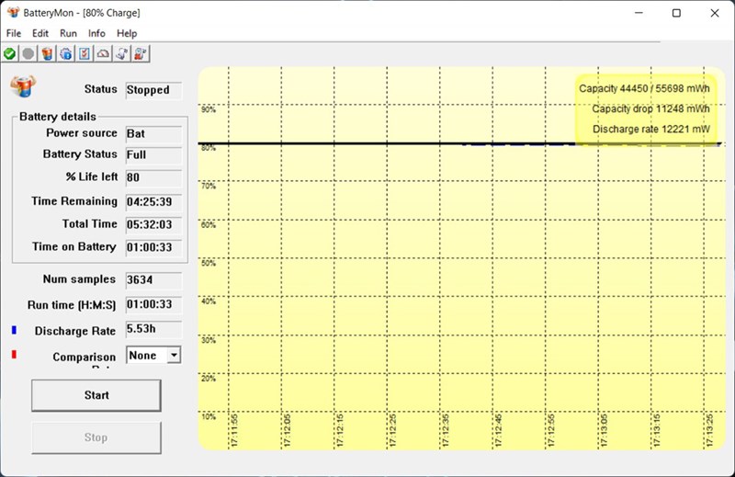
Task: Click the Time Remaining value field
Action: (153, 201)
